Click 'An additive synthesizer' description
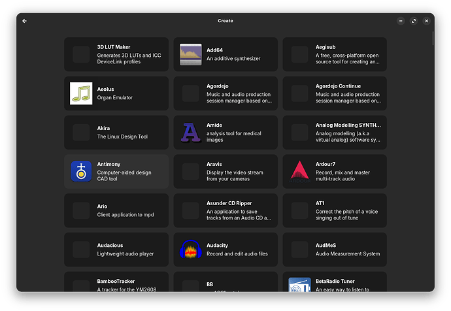Viewport: 451px width, 311px height. click(233, 59)
